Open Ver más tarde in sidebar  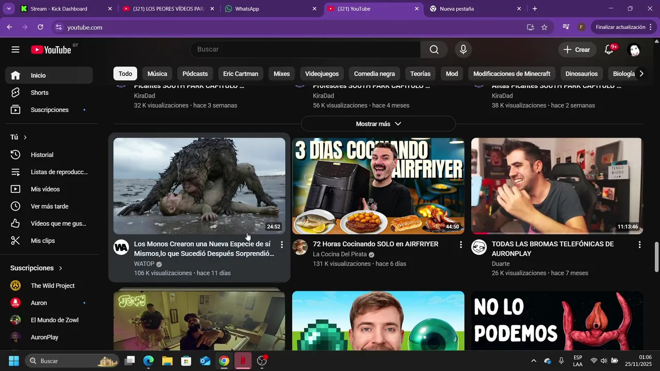pos(49,206)
